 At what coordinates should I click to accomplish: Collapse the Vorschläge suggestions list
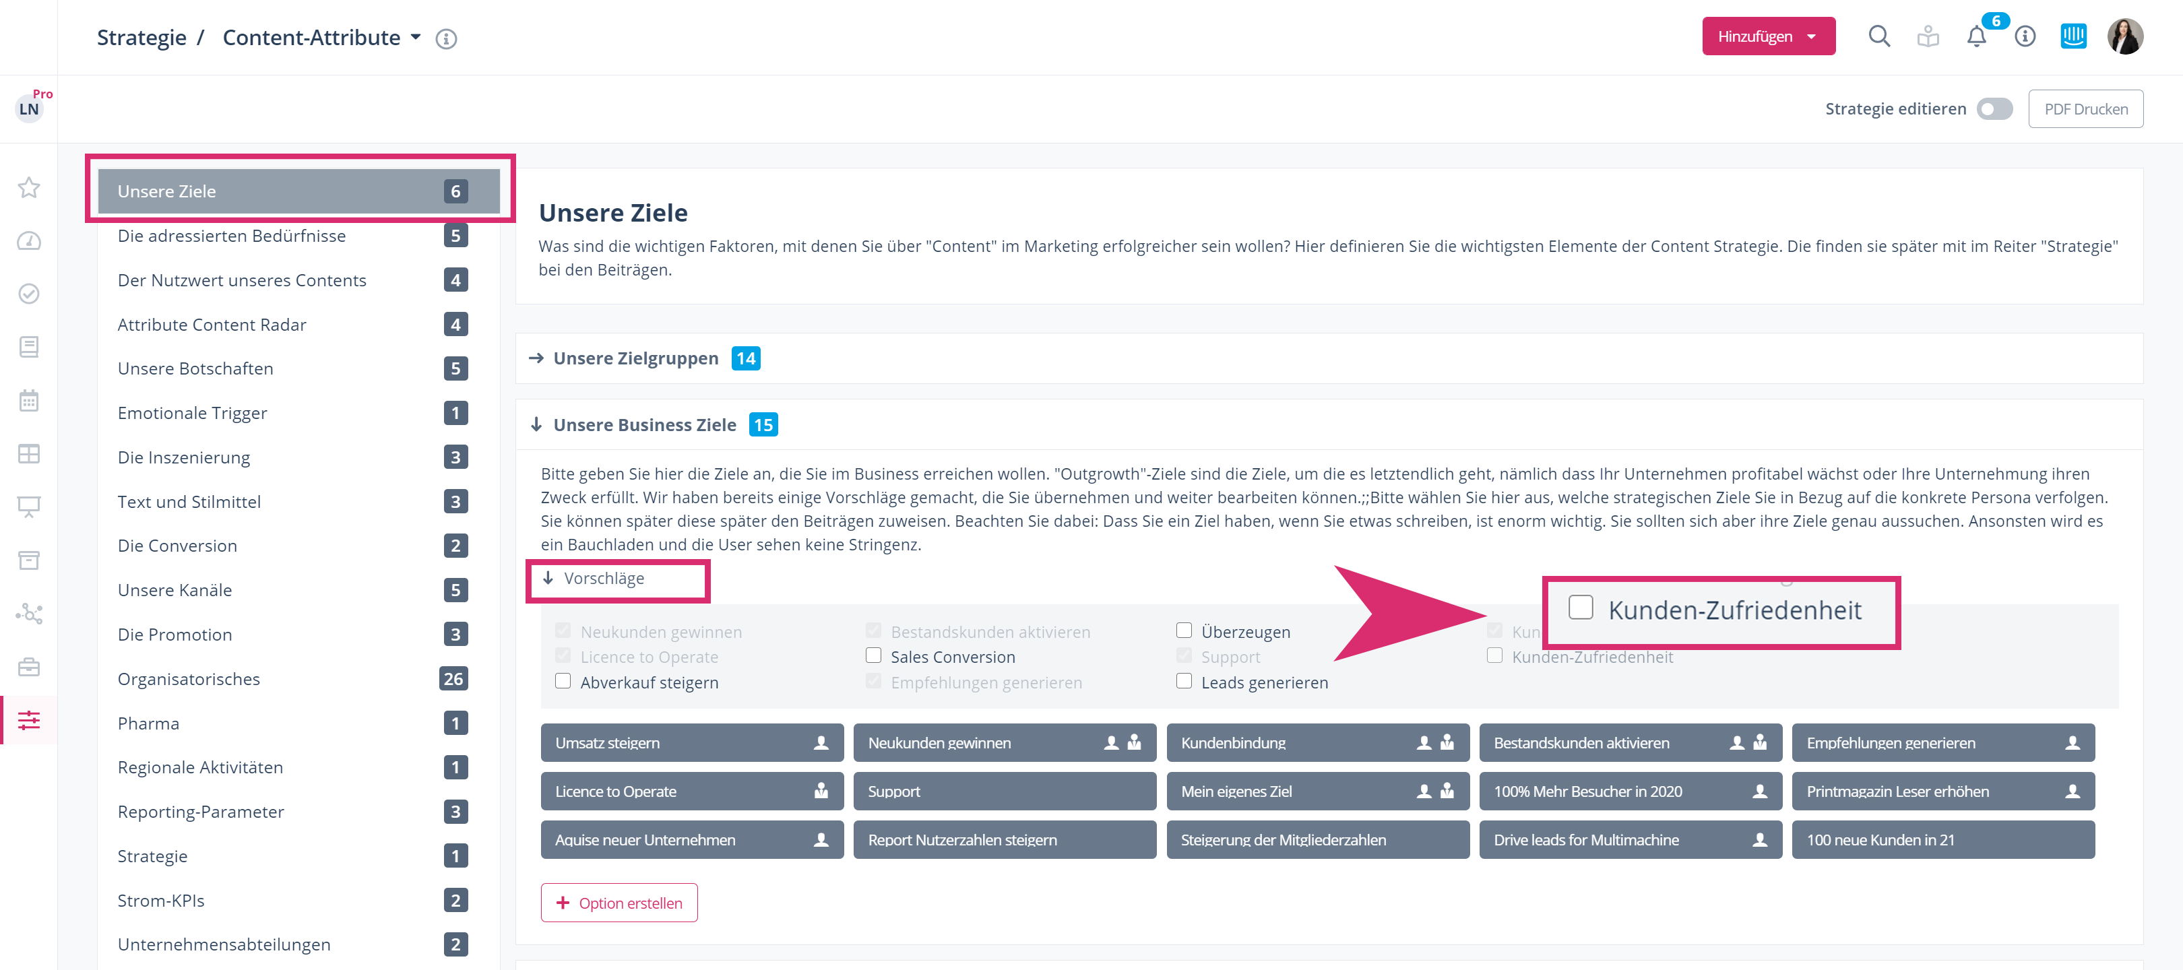coord(604,579)
